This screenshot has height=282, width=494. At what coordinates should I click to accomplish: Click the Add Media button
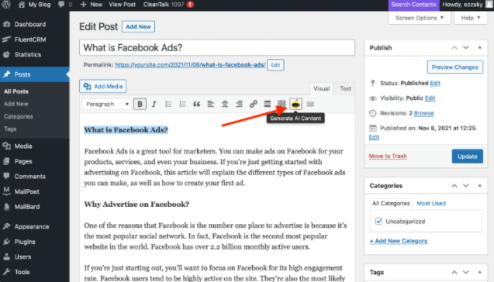103,86
